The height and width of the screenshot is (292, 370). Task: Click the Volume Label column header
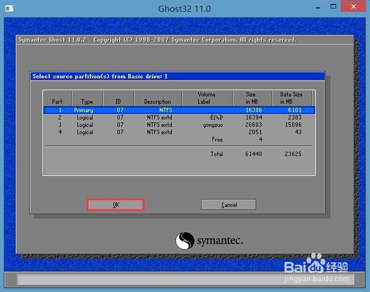(207, 98)
